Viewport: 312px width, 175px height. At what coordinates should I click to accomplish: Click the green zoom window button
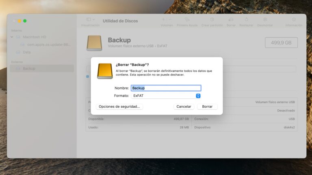[x=25, y=21]
